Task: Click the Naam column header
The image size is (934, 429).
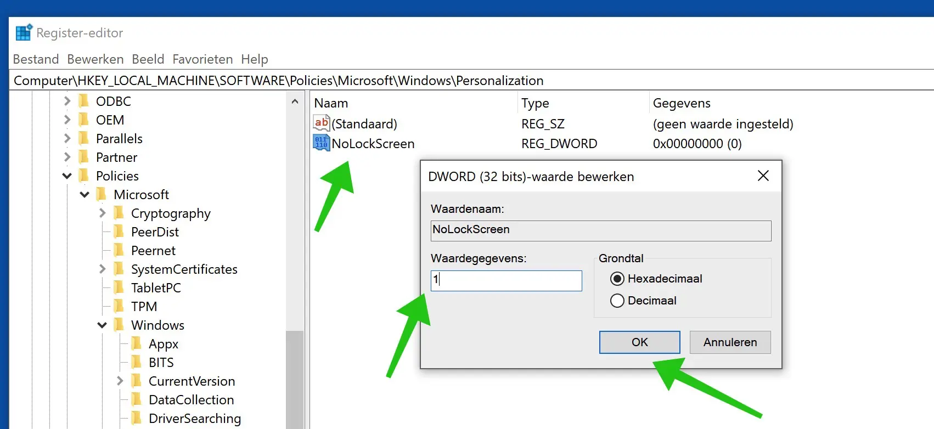Action: tap(414, 103)
